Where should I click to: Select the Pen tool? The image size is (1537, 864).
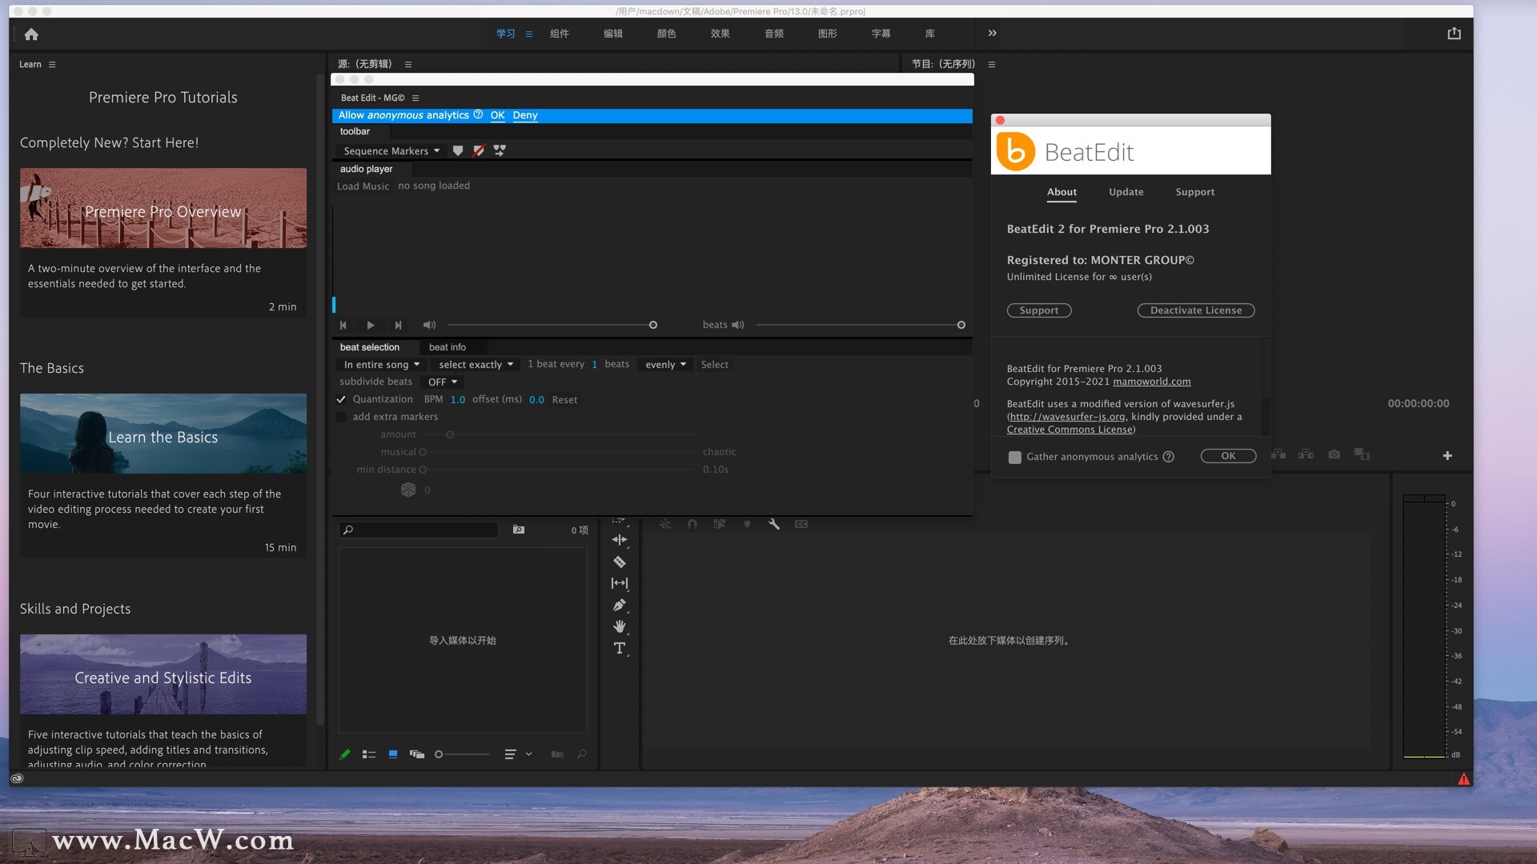point(619,605)
